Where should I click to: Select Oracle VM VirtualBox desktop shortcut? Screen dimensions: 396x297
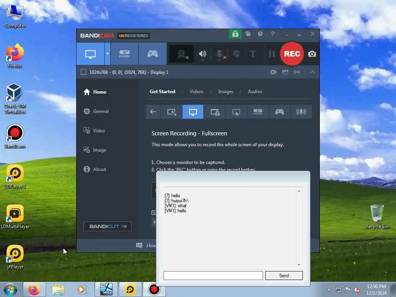tap(15, 99)
